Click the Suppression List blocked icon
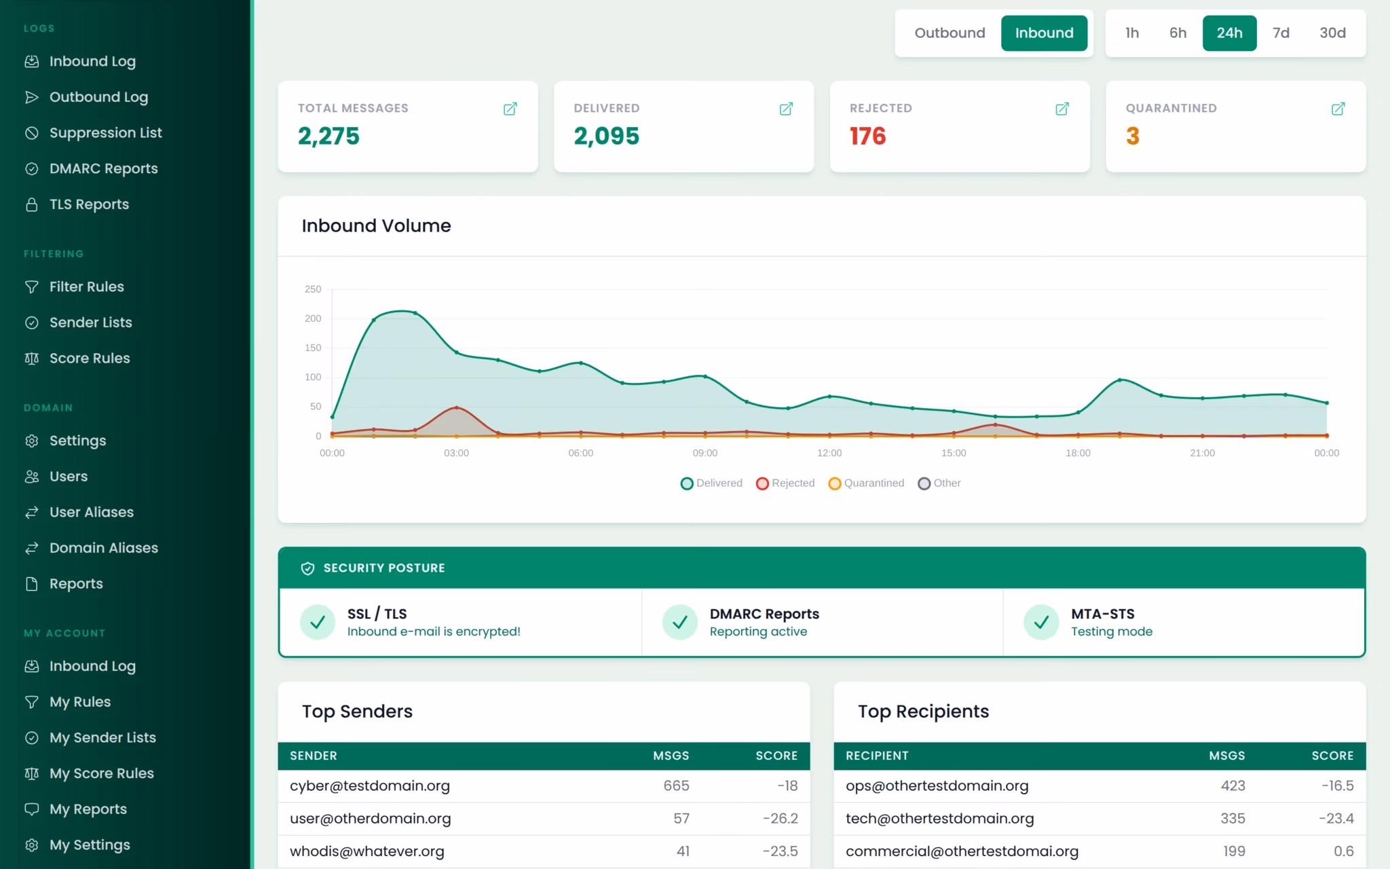This screenshot has width=1390, height=869. 31,133
